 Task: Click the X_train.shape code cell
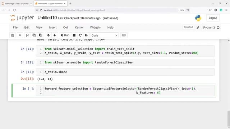click(125, 72)
